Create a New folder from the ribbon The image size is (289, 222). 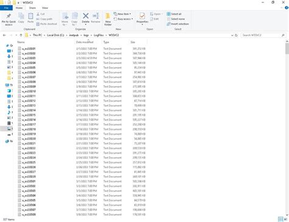[108, 19]
